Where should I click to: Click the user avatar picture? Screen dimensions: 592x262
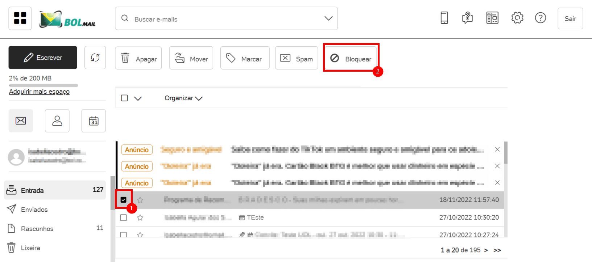coord(16,157)
